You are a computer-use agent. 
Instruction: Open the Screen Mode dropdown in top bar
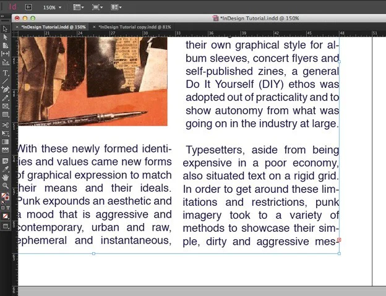97,7
